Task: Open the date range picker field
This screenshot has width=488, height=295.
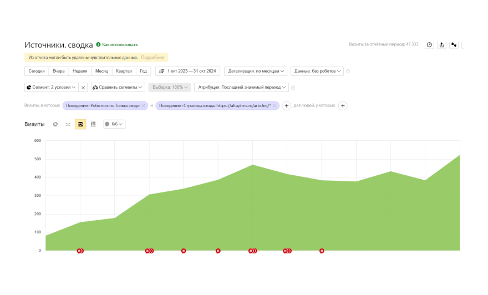Action: (188, 71)
